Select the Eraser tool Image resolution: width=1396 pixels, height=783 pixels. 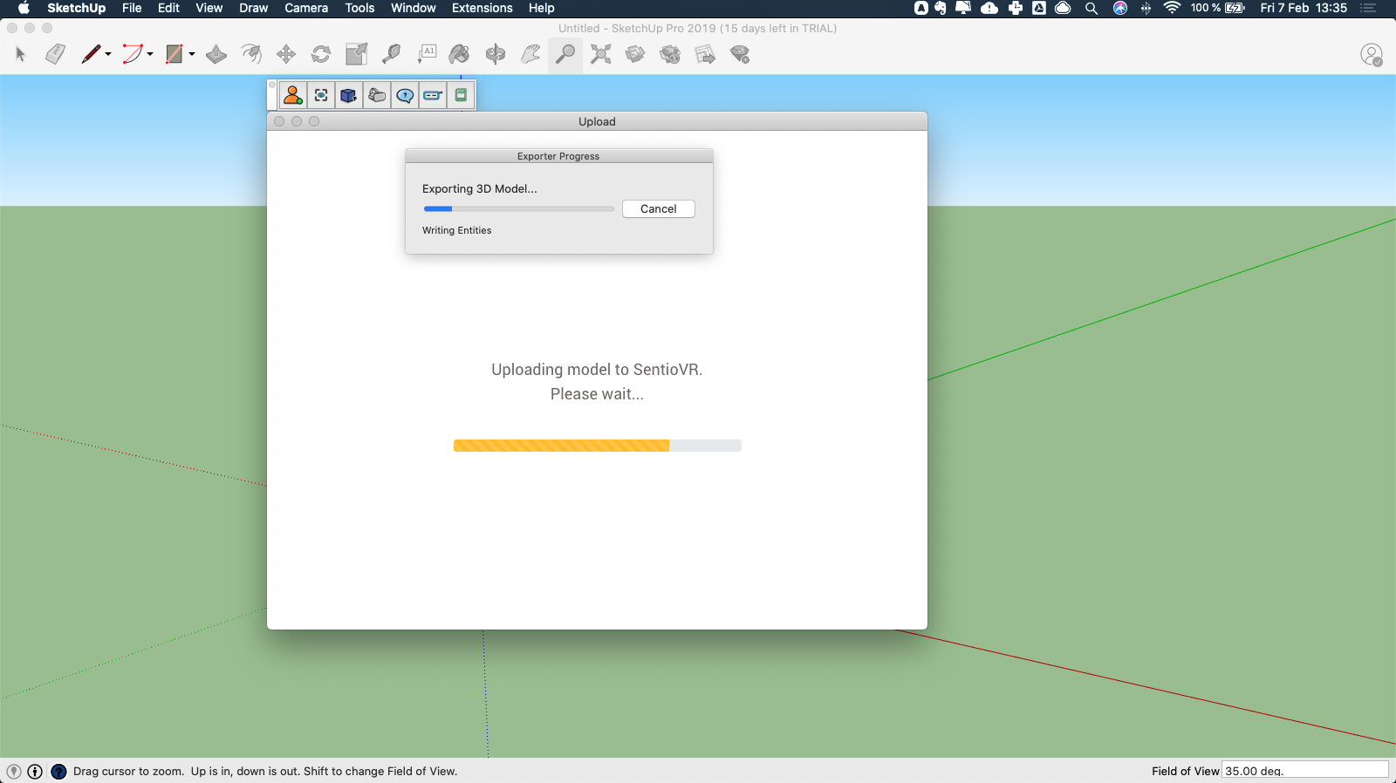pos(55,54)
